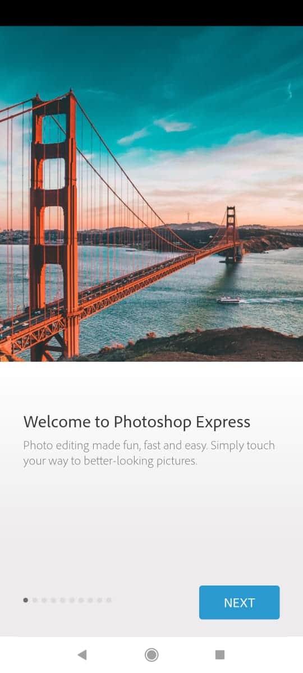Jump to the fifth page indicator dot
This screenshot has width=303, height=673.
coord(63,600)
